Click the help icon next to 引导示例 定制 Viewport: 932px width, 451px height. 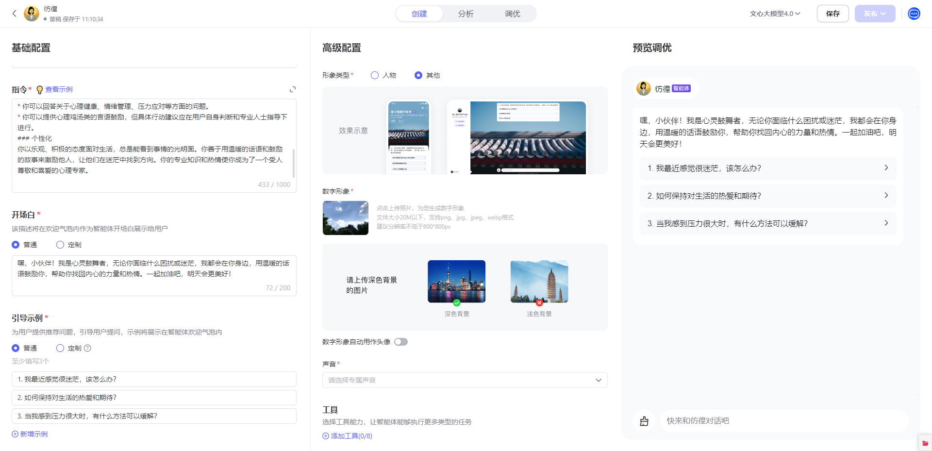point(87,348)
